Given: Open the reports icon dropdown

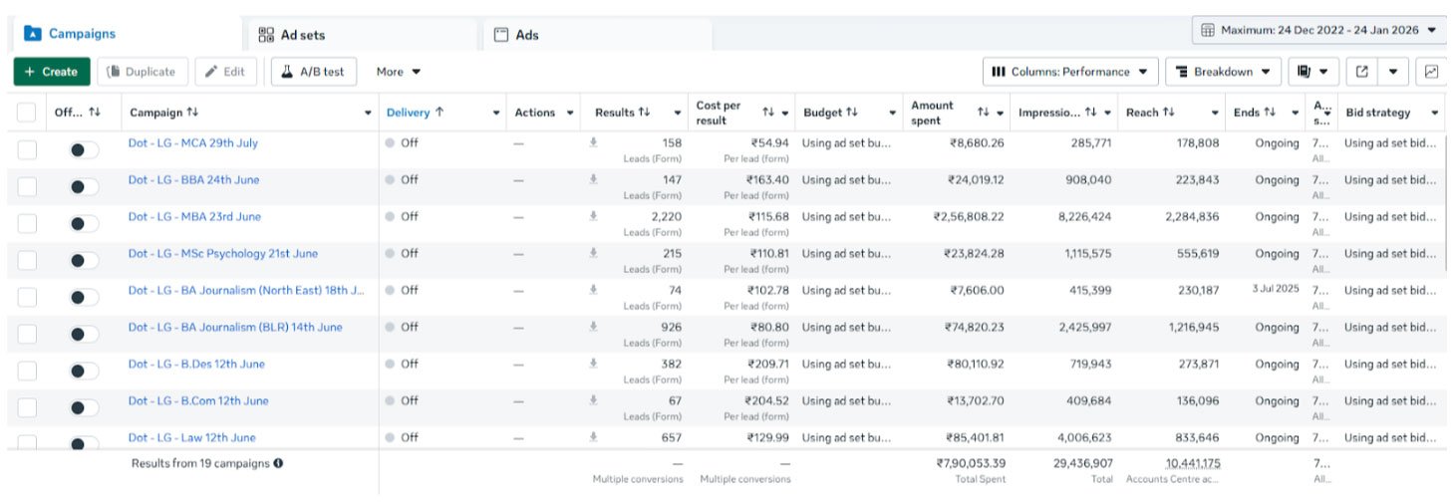Looking at the screenshot, I should tap(1312, 72).
